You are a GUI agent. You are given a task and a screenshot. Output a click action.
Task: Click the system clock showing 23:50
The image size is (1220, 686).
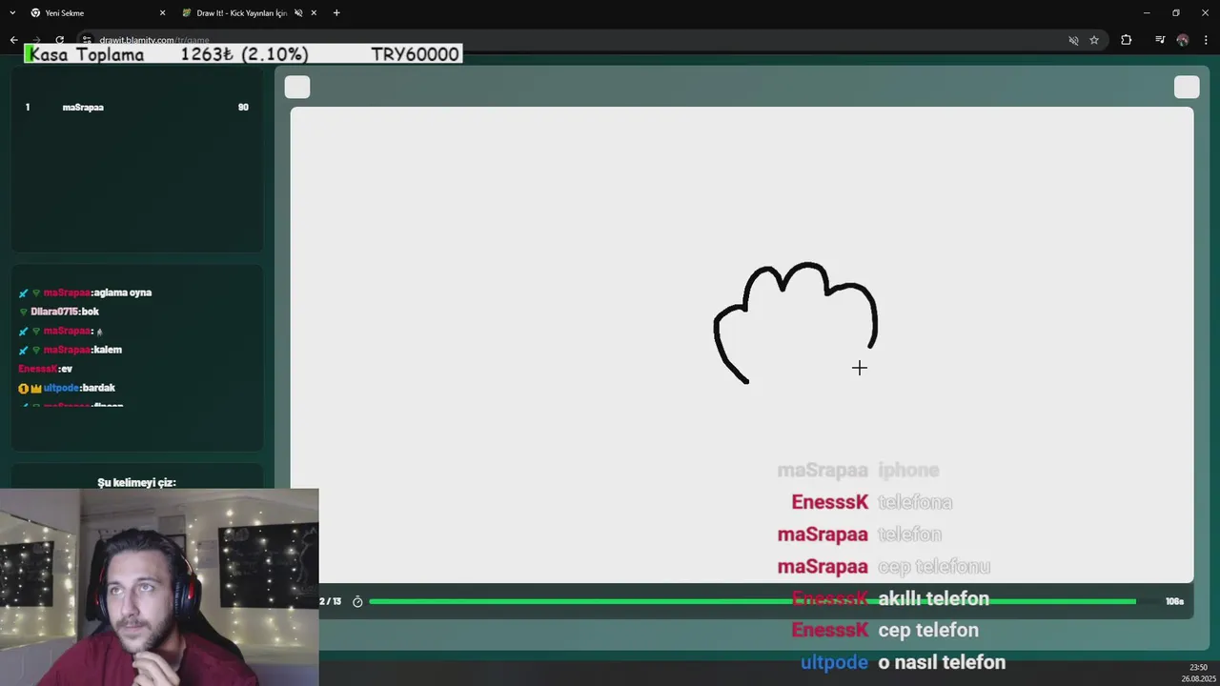click(1198, 668)
